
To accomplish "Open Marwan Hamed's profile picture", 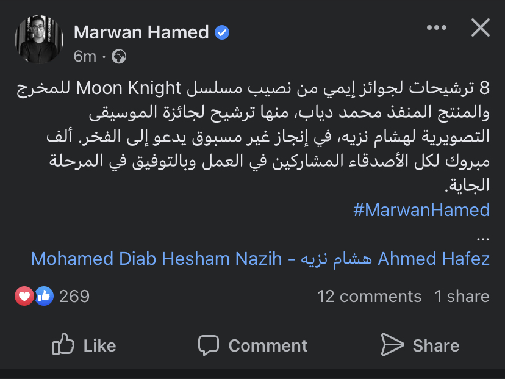I will click(x=39, y=39).
